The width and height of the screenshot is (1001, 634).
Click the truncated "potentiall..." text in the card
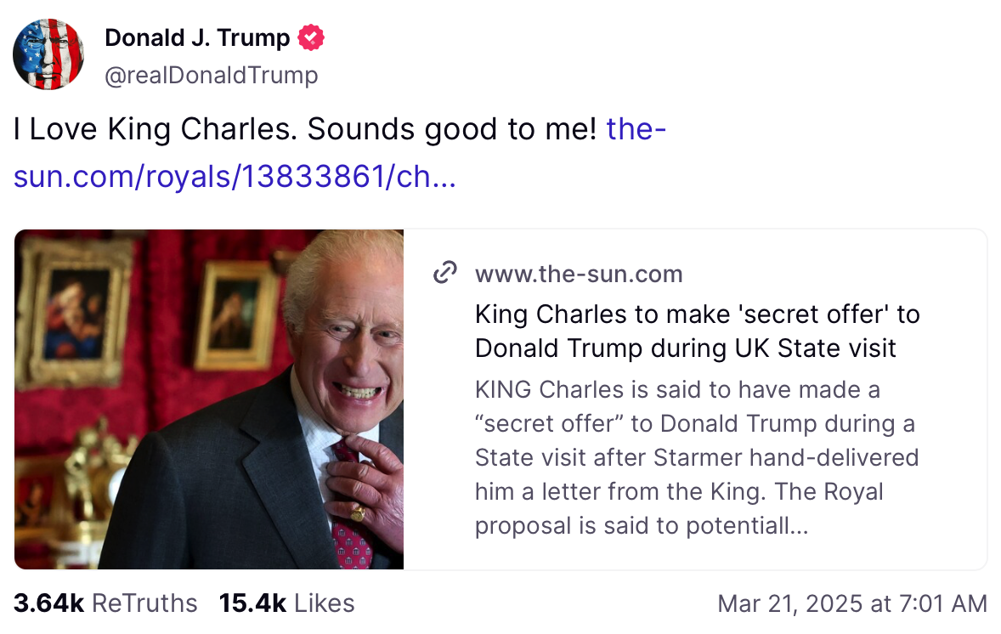pos(749,526)
